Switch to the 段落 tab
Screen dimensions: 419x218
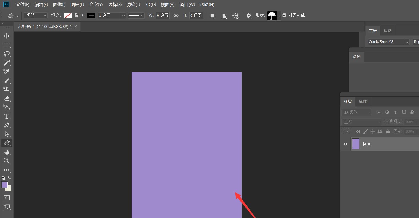(x=388, y=30)
